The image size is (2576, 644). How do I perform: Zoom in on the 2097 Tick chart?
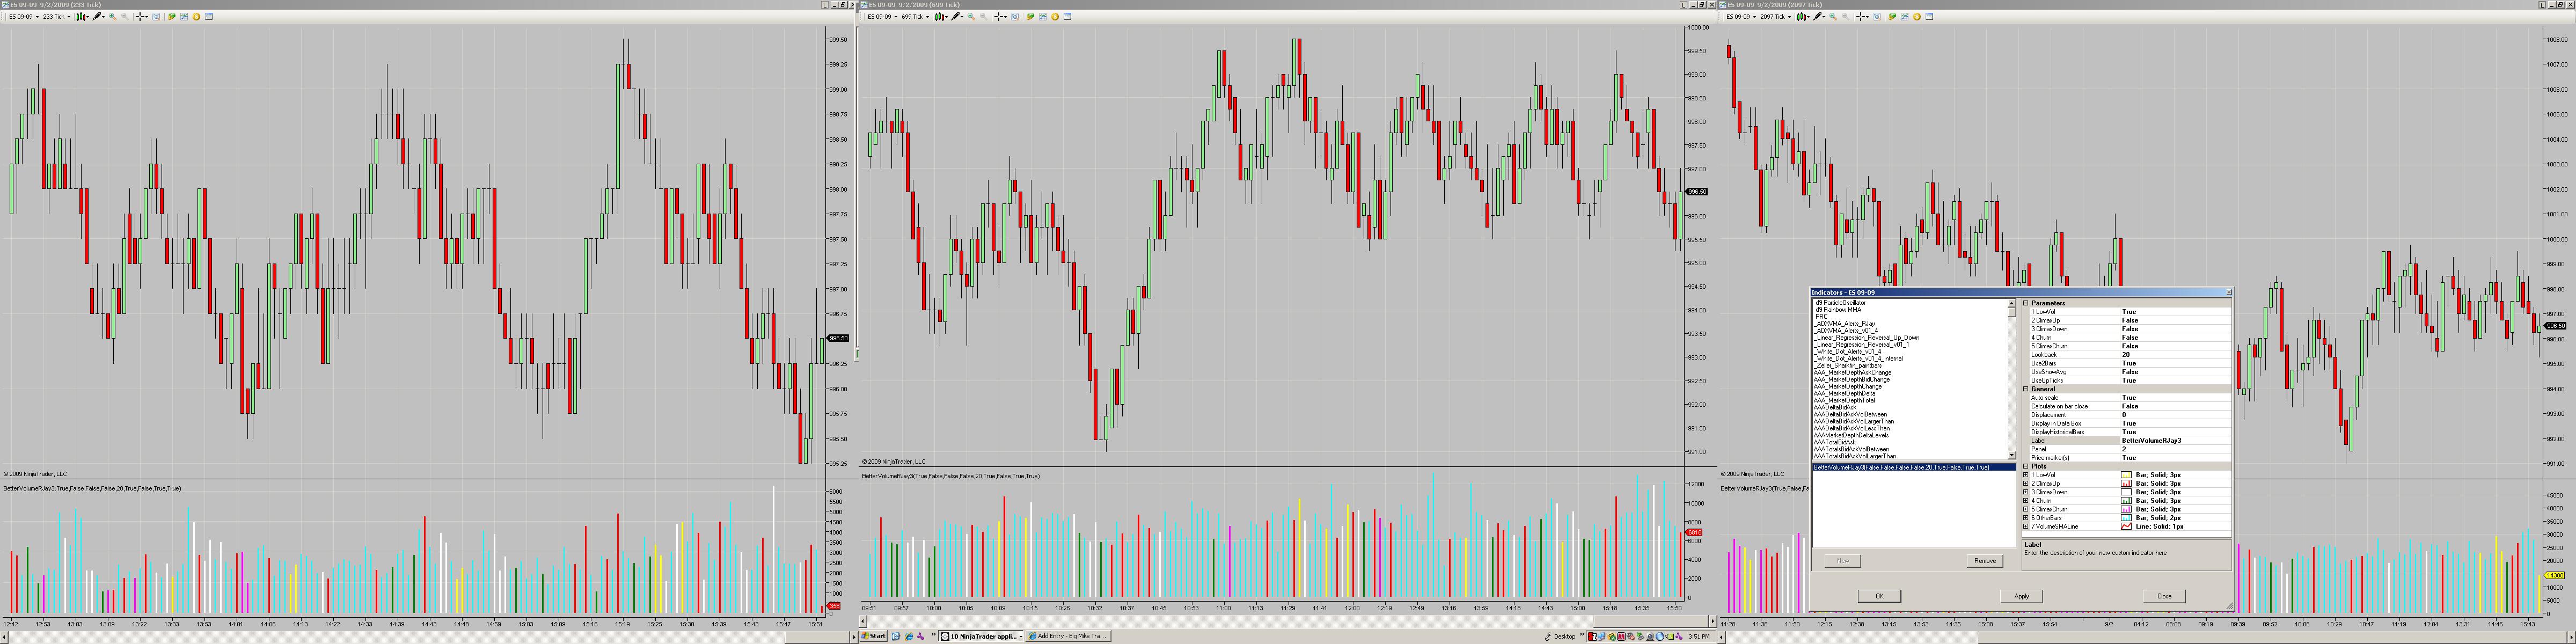point(1833,17)
